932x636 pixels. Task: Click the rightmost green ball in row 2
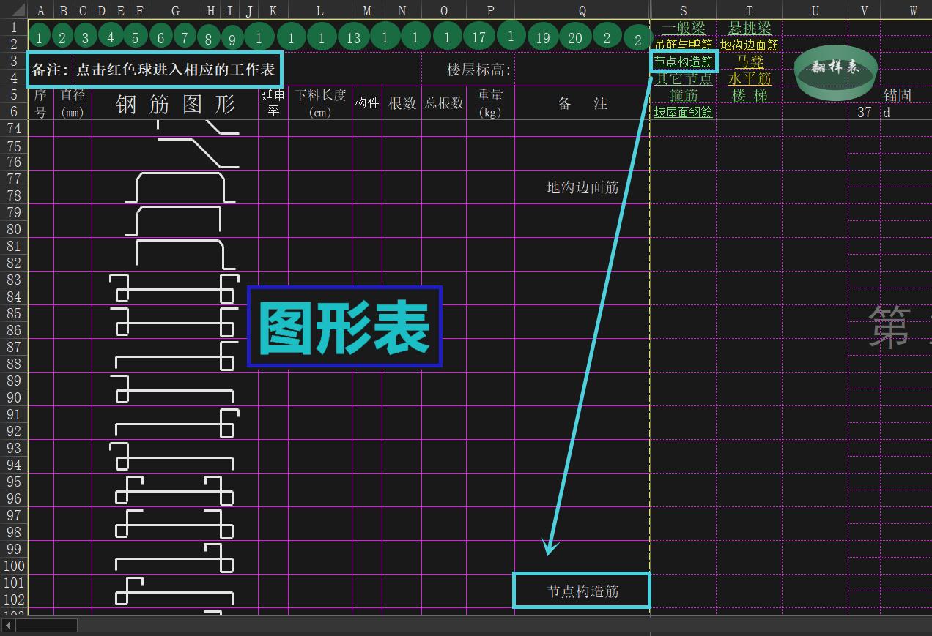637,36
